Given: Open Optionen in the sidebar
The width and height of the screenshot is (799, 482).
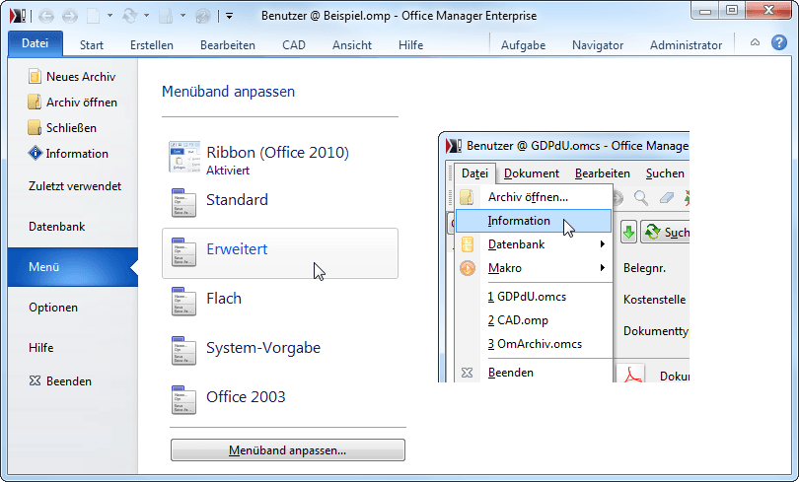Looking at the screenshot, I should [53, 308].
